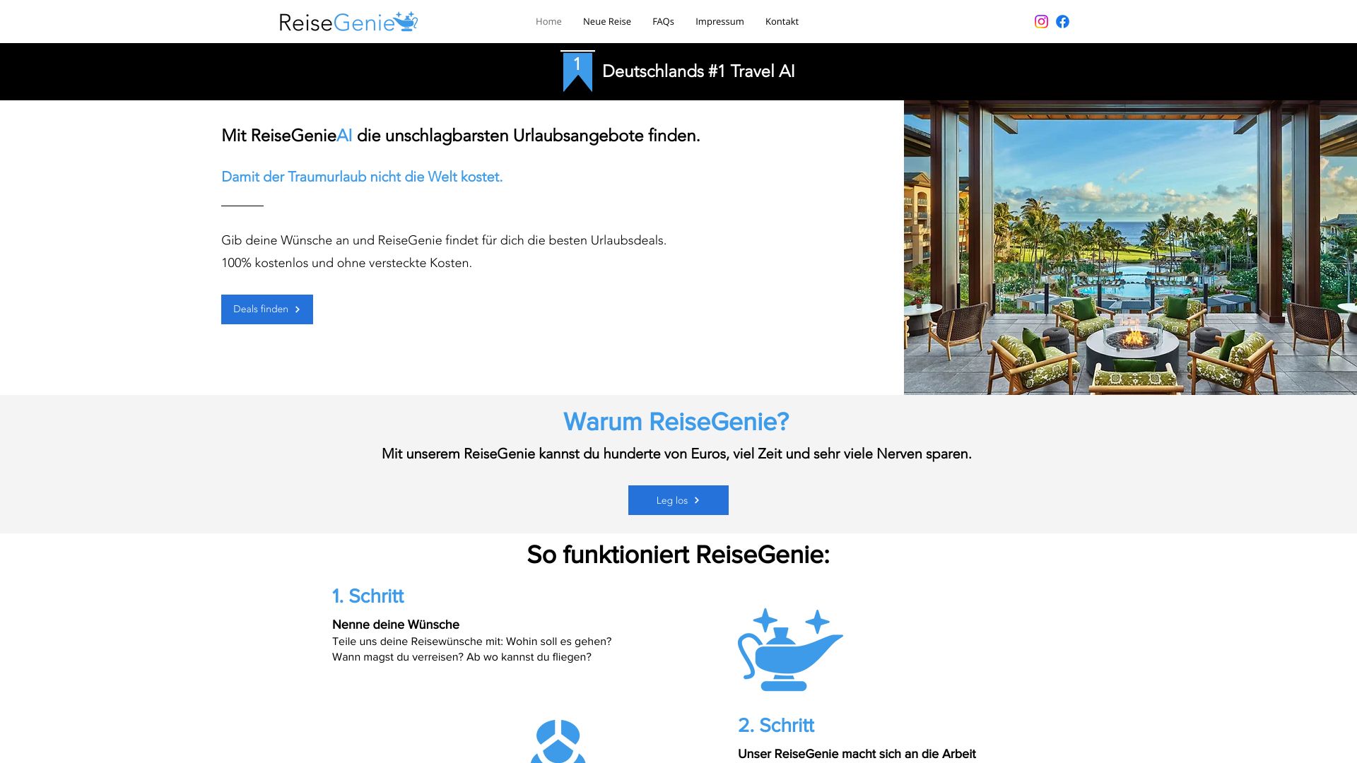Open the Neue Reise page

tap(606, 21)
